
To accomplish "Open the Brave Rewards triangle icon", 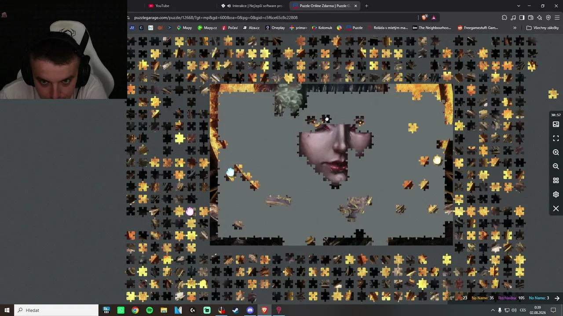I will click(x=434, y=18).
